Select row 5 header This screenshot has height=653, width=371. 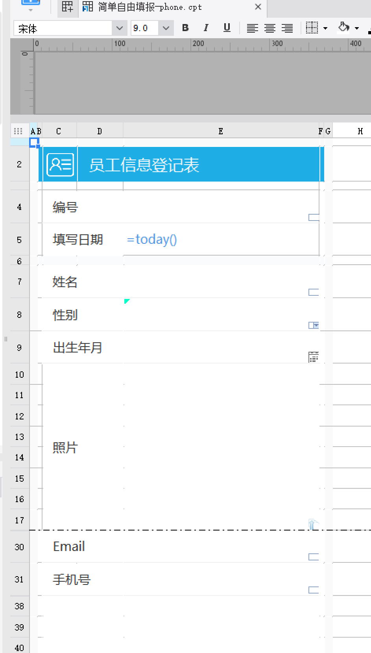point(19,240)
